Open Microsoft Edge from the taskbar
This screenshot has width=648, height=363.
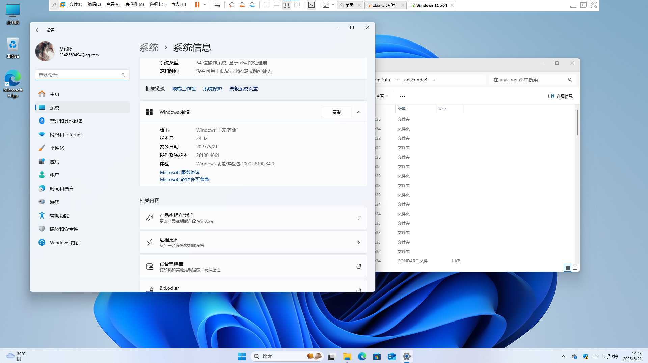(362, 356)
